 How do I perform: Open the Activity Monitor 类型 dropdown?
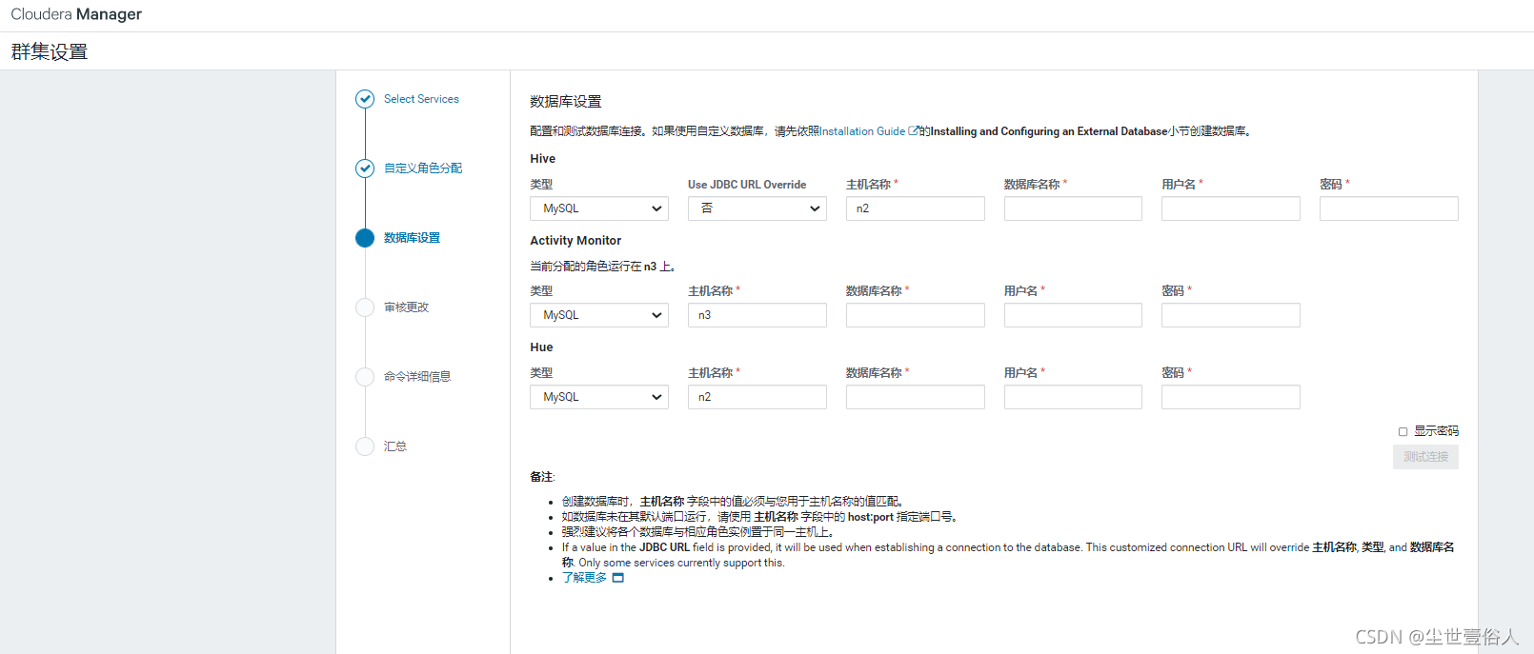599,315
